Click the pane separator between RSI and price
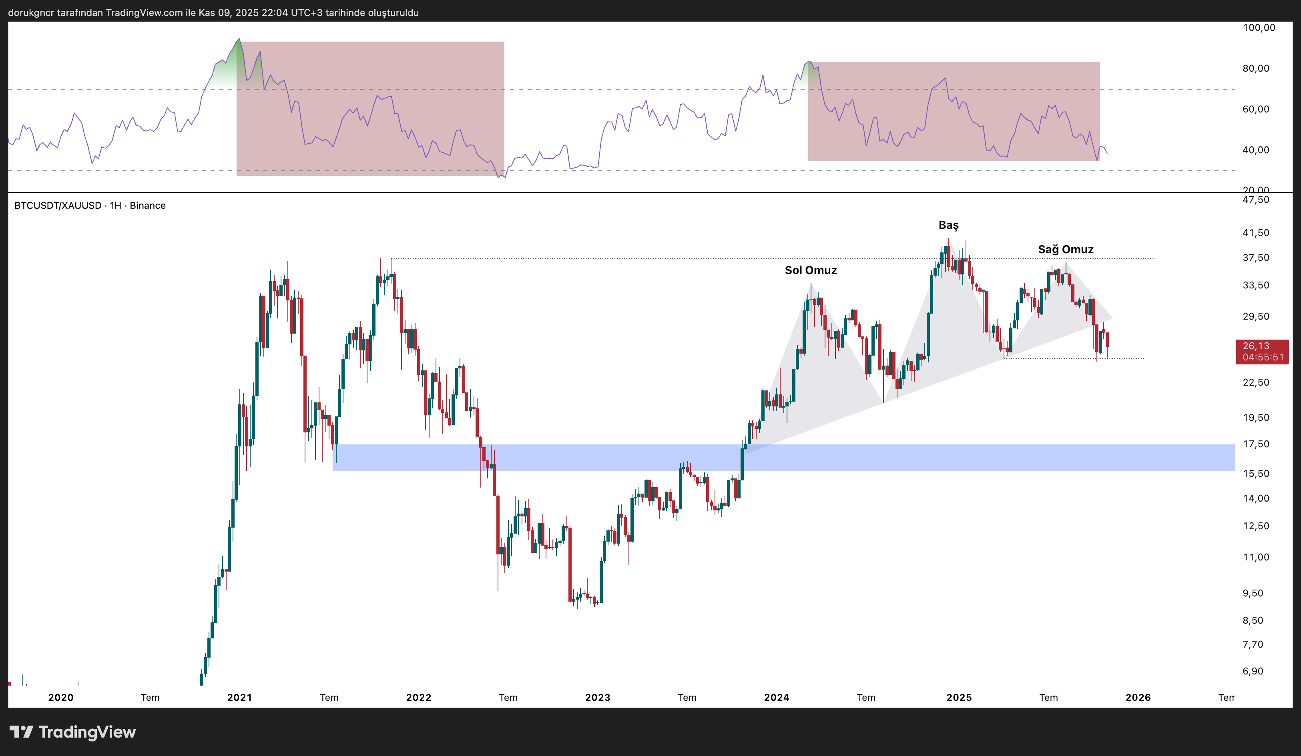The image size is (1301, 756). coord(620,192)
